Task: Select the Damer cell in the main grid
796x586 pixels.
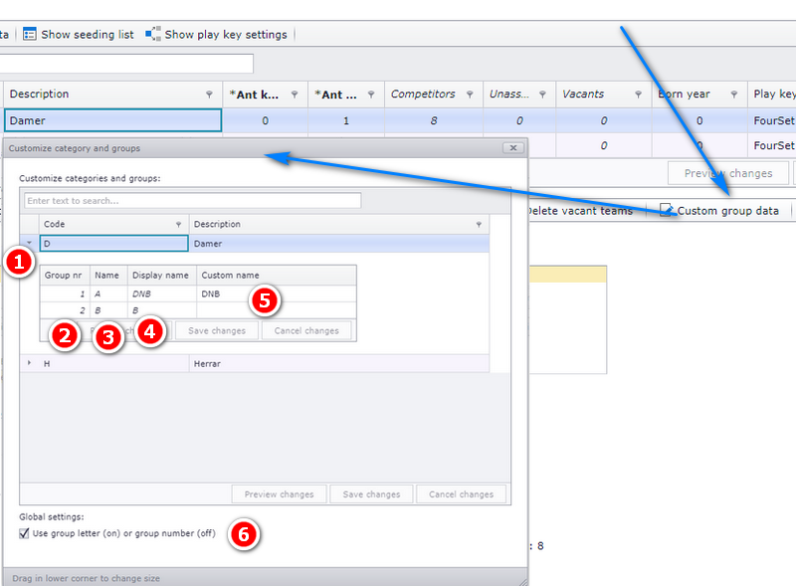Action: (112, 120)
